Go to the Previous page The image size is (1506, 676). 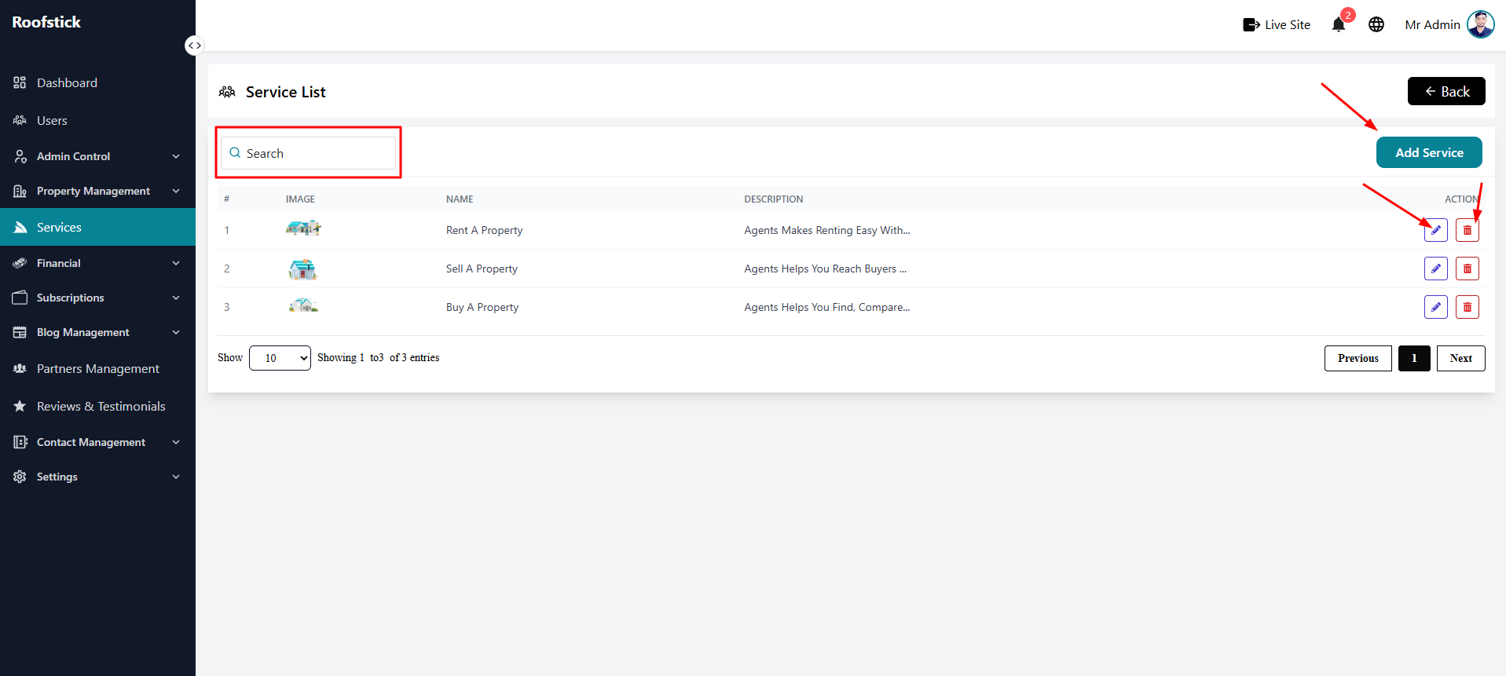1358,358
